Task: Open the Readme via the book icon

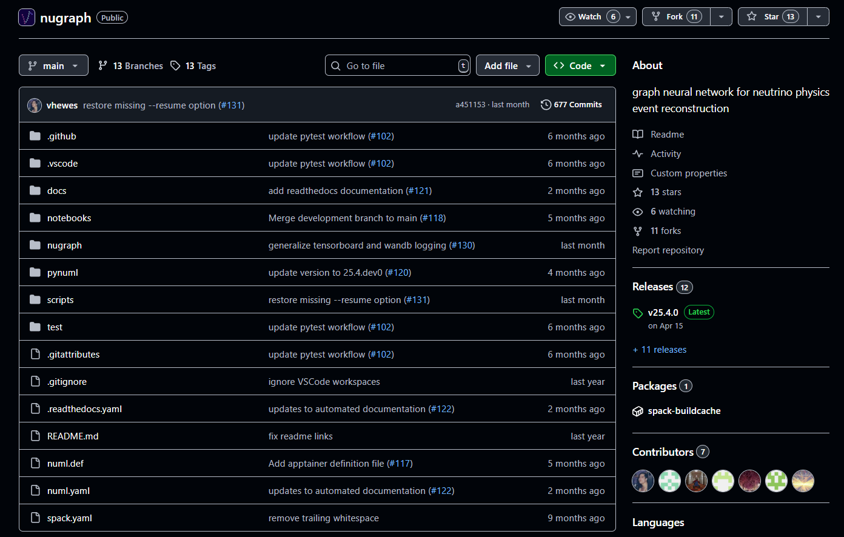Action: pyautogui.click(x=637, y=134)
